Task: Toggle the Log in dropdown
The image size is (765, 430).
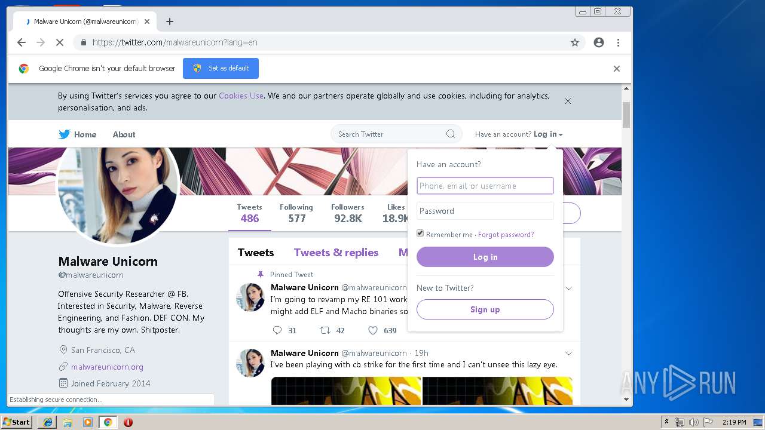Action: click(x=548, y=134)
